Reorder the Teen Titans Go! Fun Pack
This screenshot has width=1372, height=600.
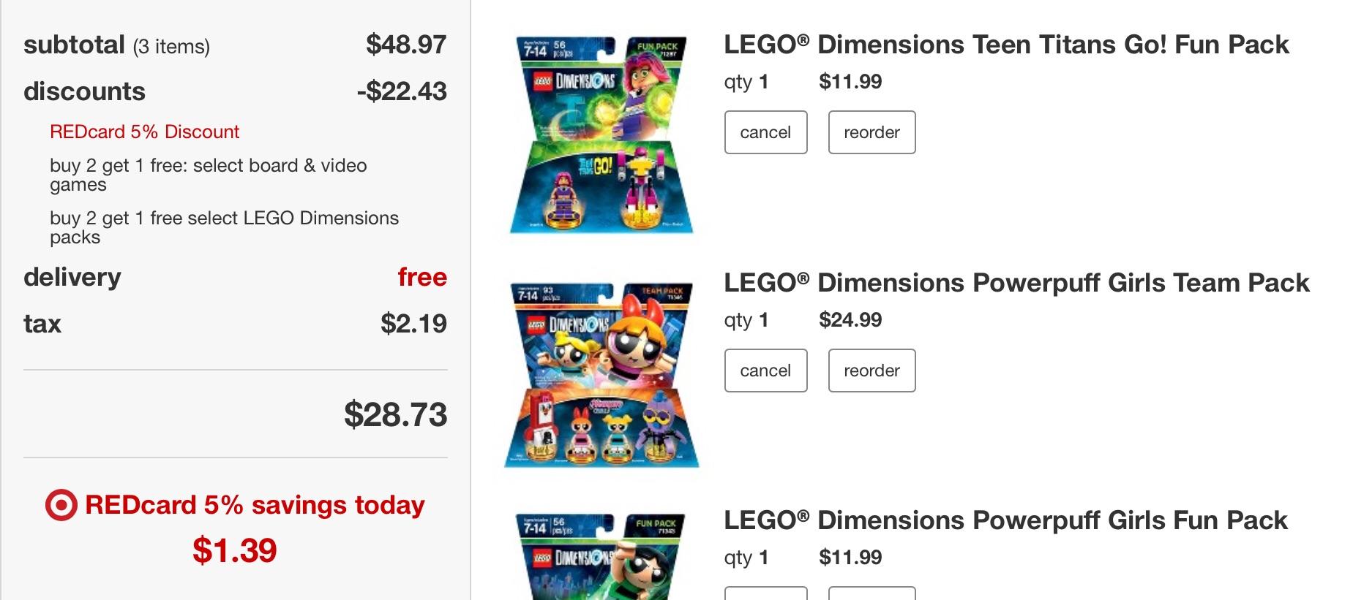click(871, 132)
